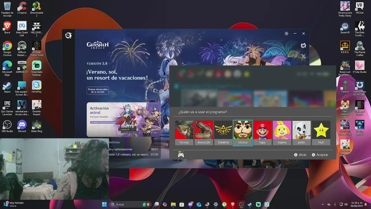Open the Muy húmedo weather widget
The image size is (371, 209).
[x=14, y=204]
